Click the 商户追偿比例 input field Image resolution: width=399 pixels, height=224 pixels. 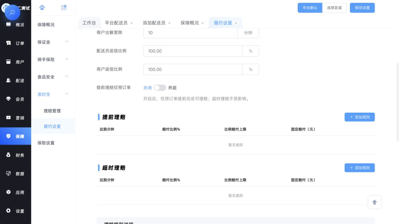(193, 69)
